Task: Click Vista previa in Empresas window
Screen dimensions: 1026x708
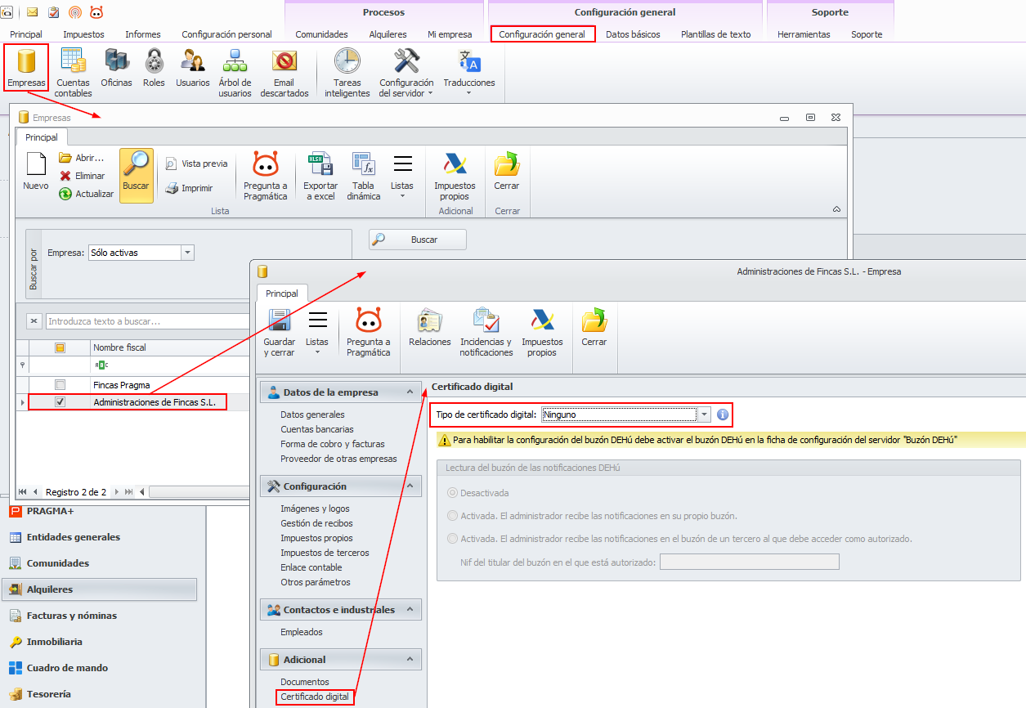Action: [x=196, y=164]
